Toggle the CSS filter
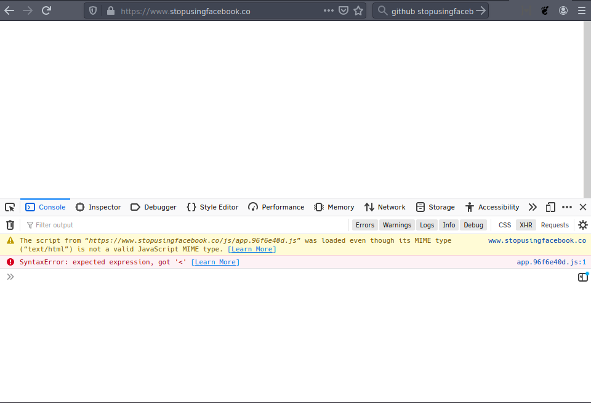This screenshot has width=591, height=403. [x=505, y=225]
